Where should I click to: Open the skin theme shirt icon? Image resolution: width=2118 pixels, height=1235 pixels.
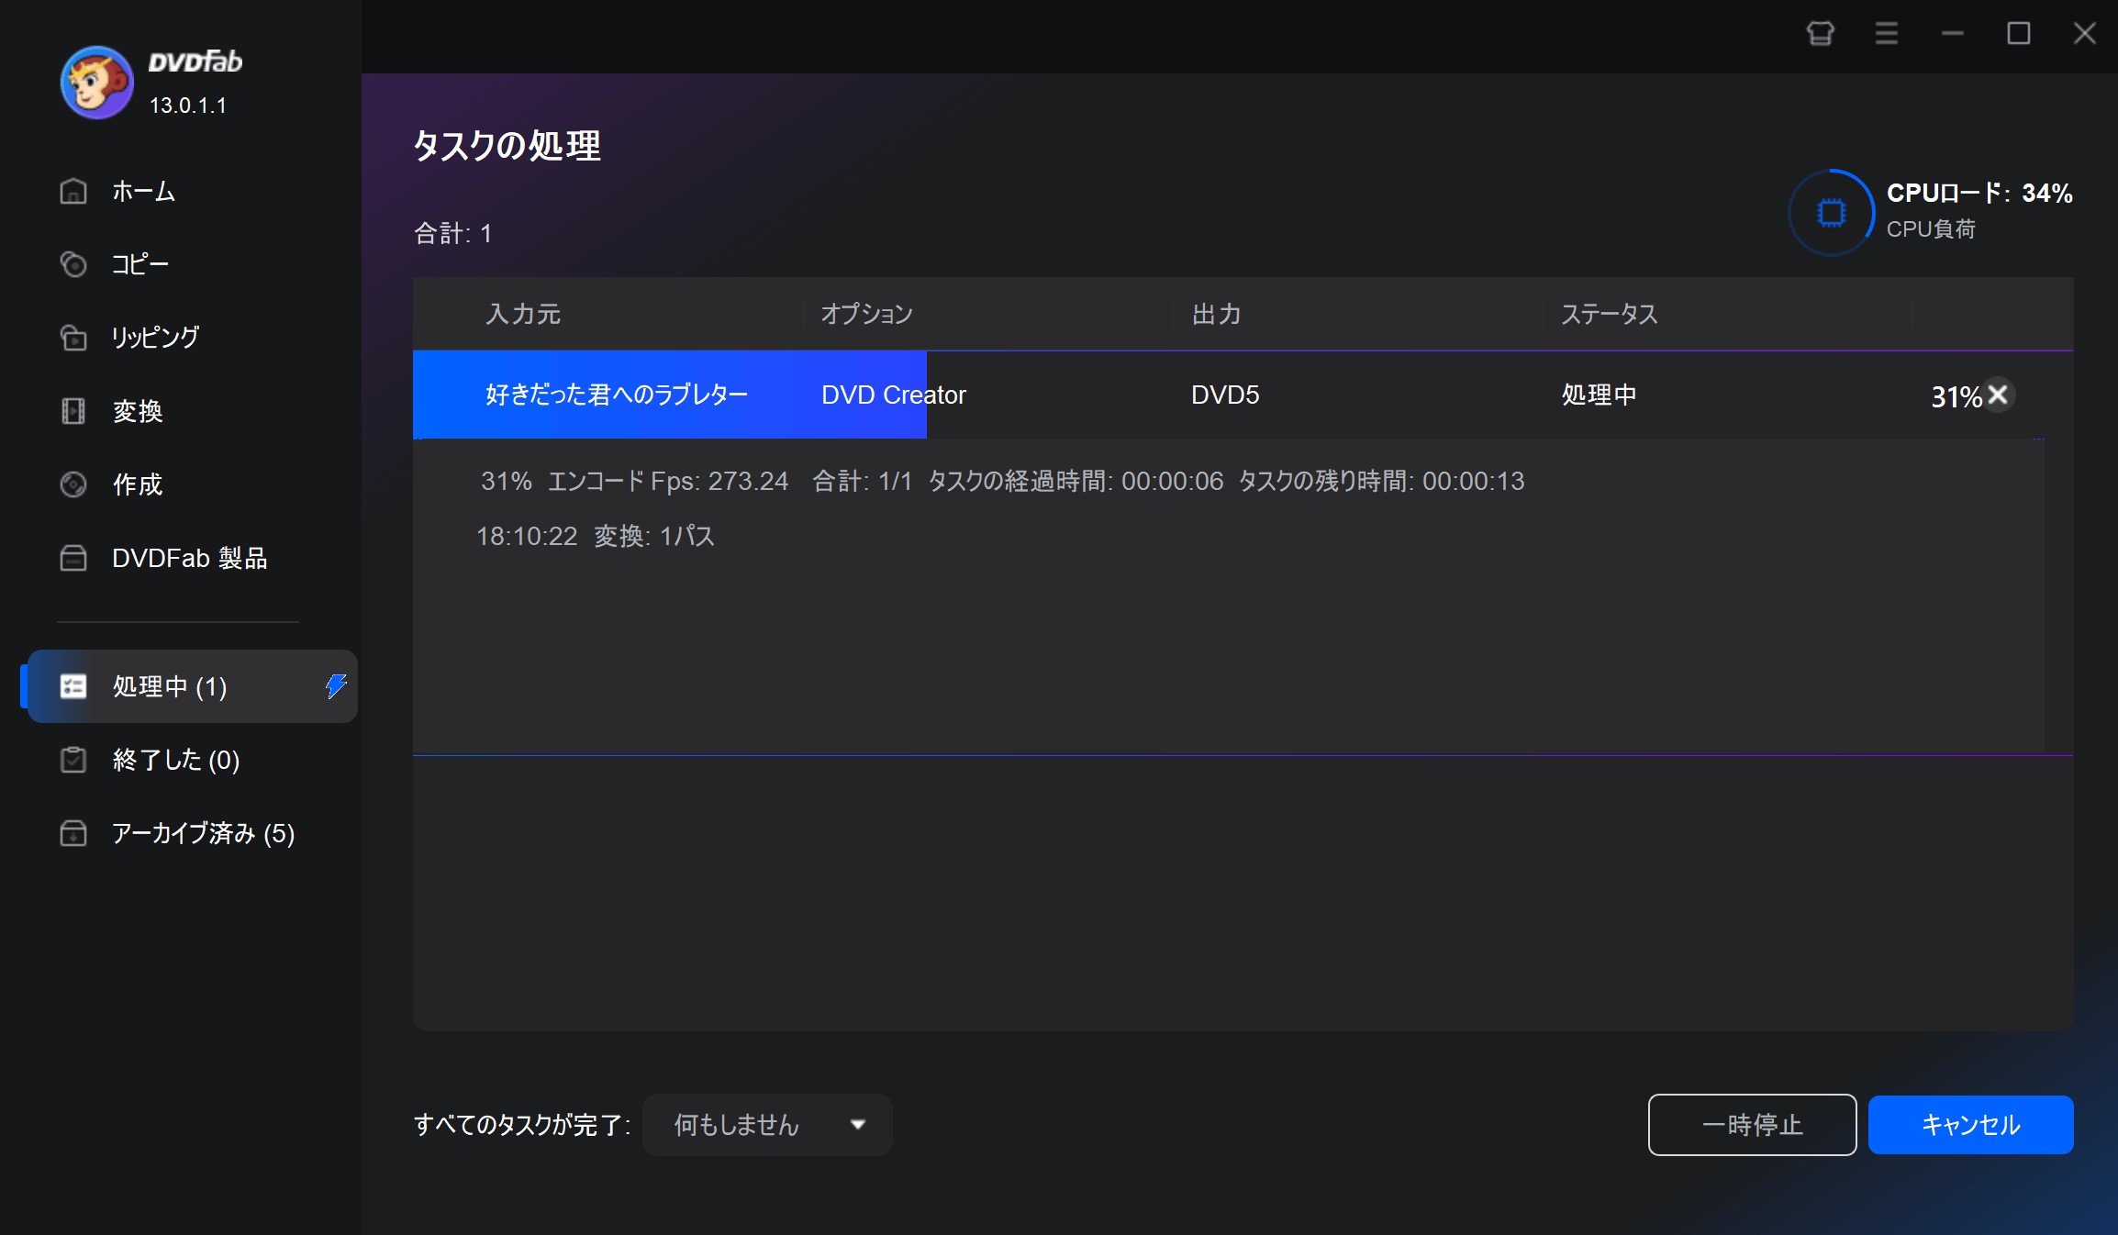coord(1821,34)
